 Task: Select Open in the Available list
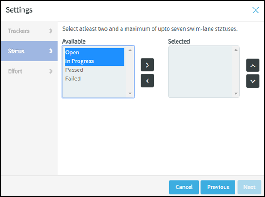95,53
